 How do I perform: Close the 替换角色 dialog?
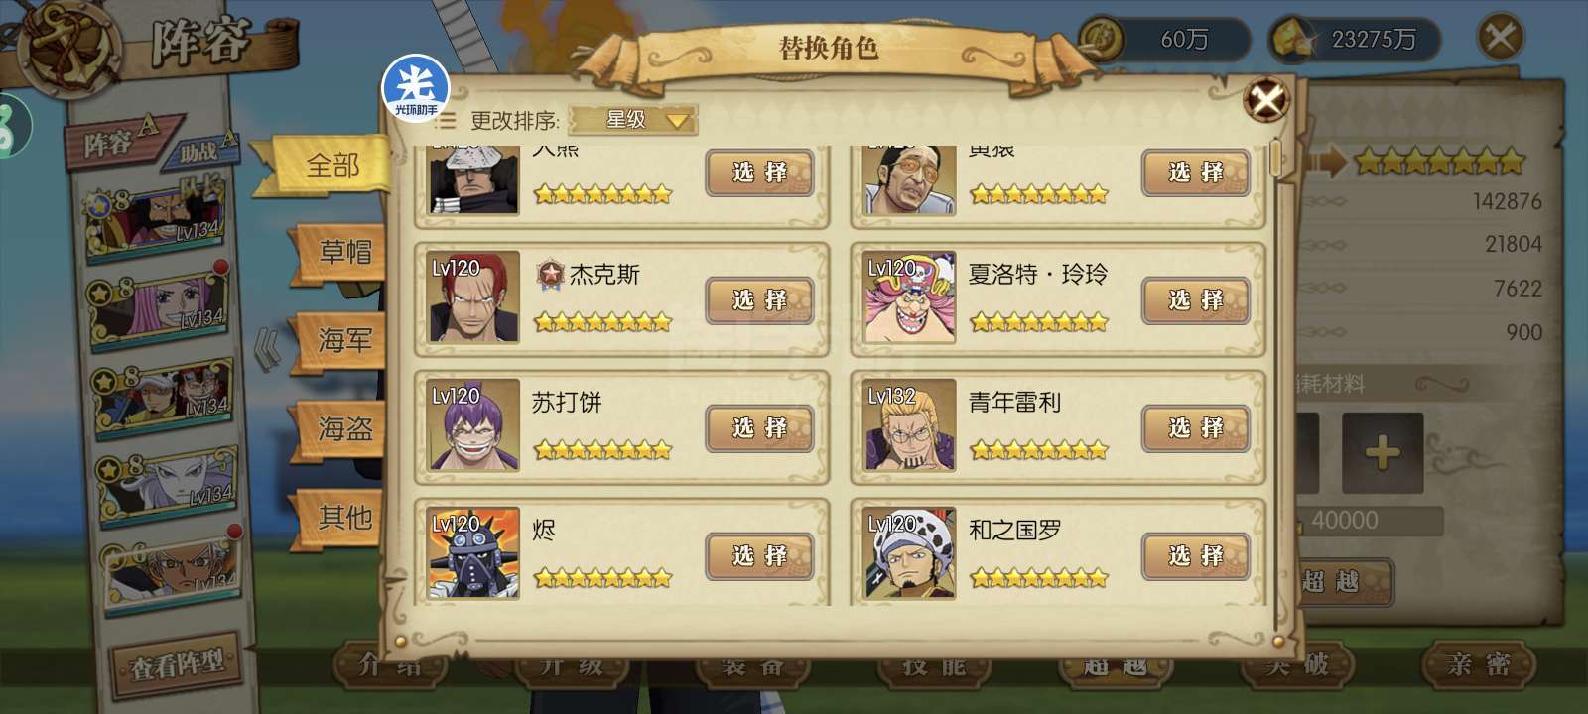pyautogui.click(x=1266, y=99)
